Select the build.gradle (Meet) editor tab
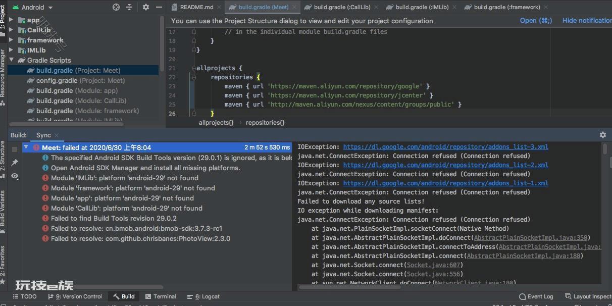 263,7
